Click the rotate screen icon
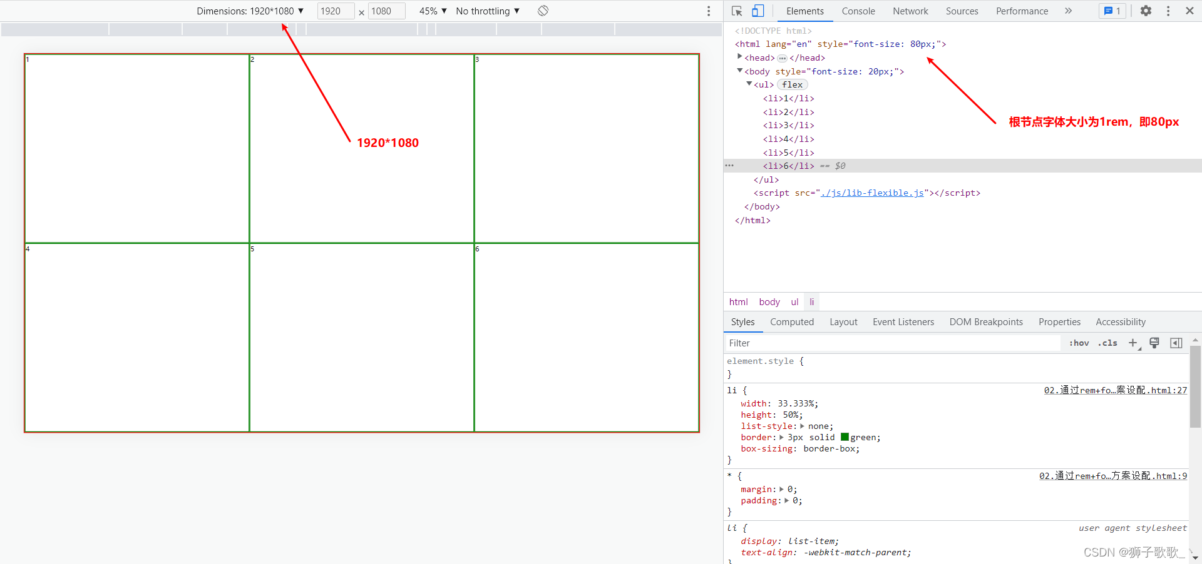Viewport: 1202px width, 564px height. tap(543, 11)
